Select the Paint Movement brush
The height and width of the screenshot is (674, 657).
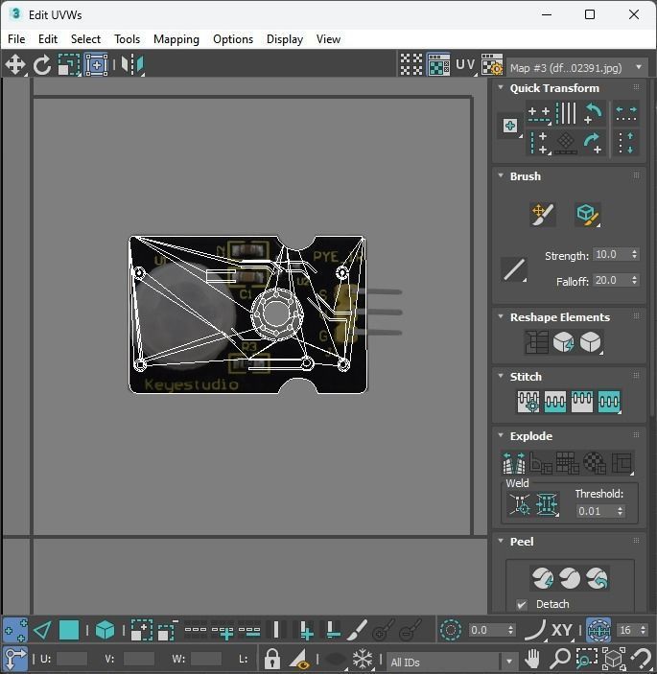coord(542,214)
